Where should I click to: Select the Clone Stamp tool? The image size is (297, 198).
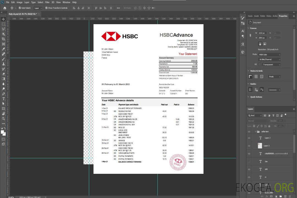3,64
